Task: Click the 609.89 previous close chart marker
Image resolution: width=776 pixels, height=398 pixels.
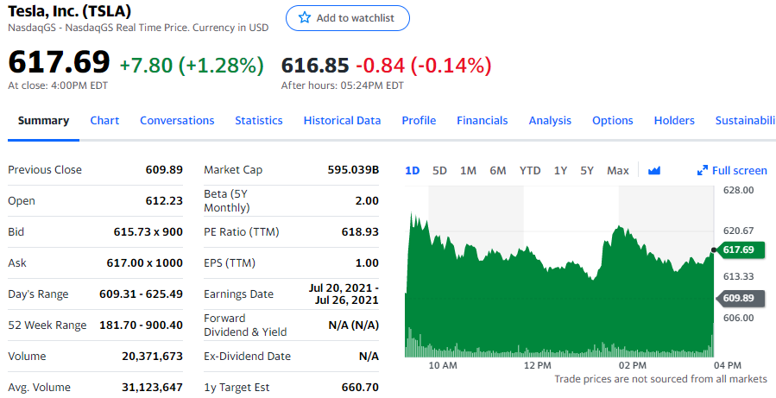Action: 737,298
